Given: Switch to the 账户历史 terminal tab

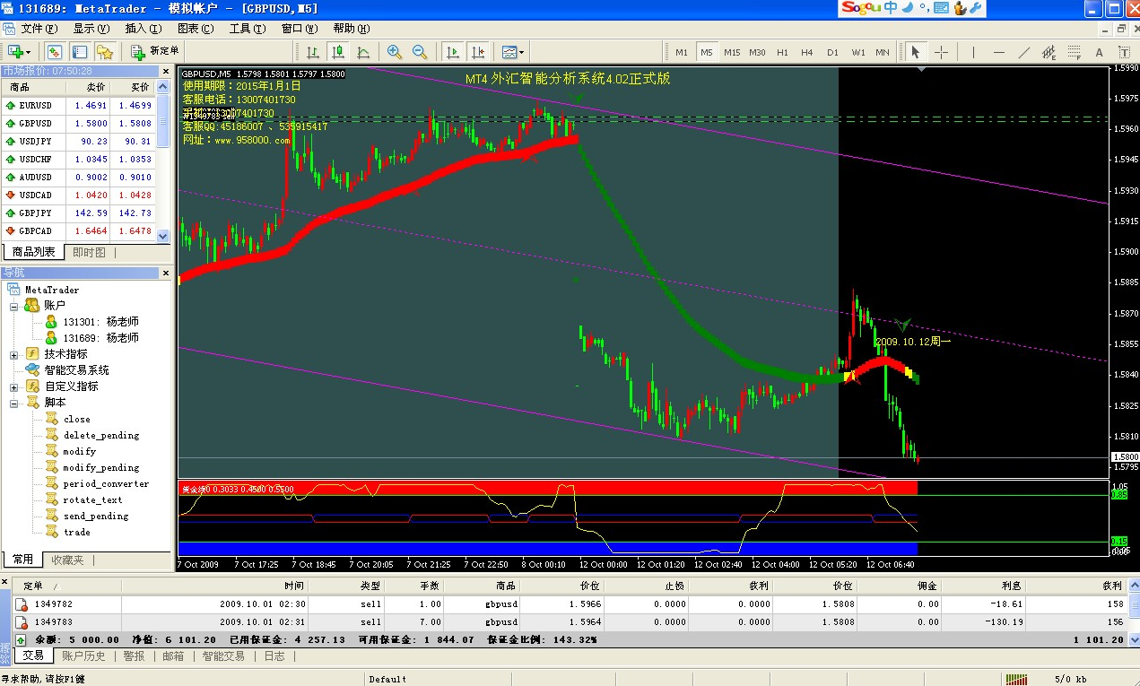Looking at the screenshot, I should [83, 656].
